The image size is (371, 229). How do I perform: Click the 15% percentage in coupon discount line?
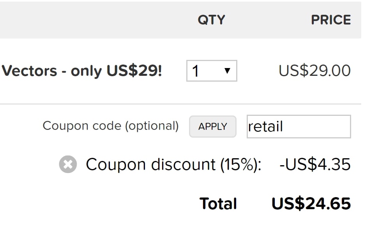click(x=239, y=164)
